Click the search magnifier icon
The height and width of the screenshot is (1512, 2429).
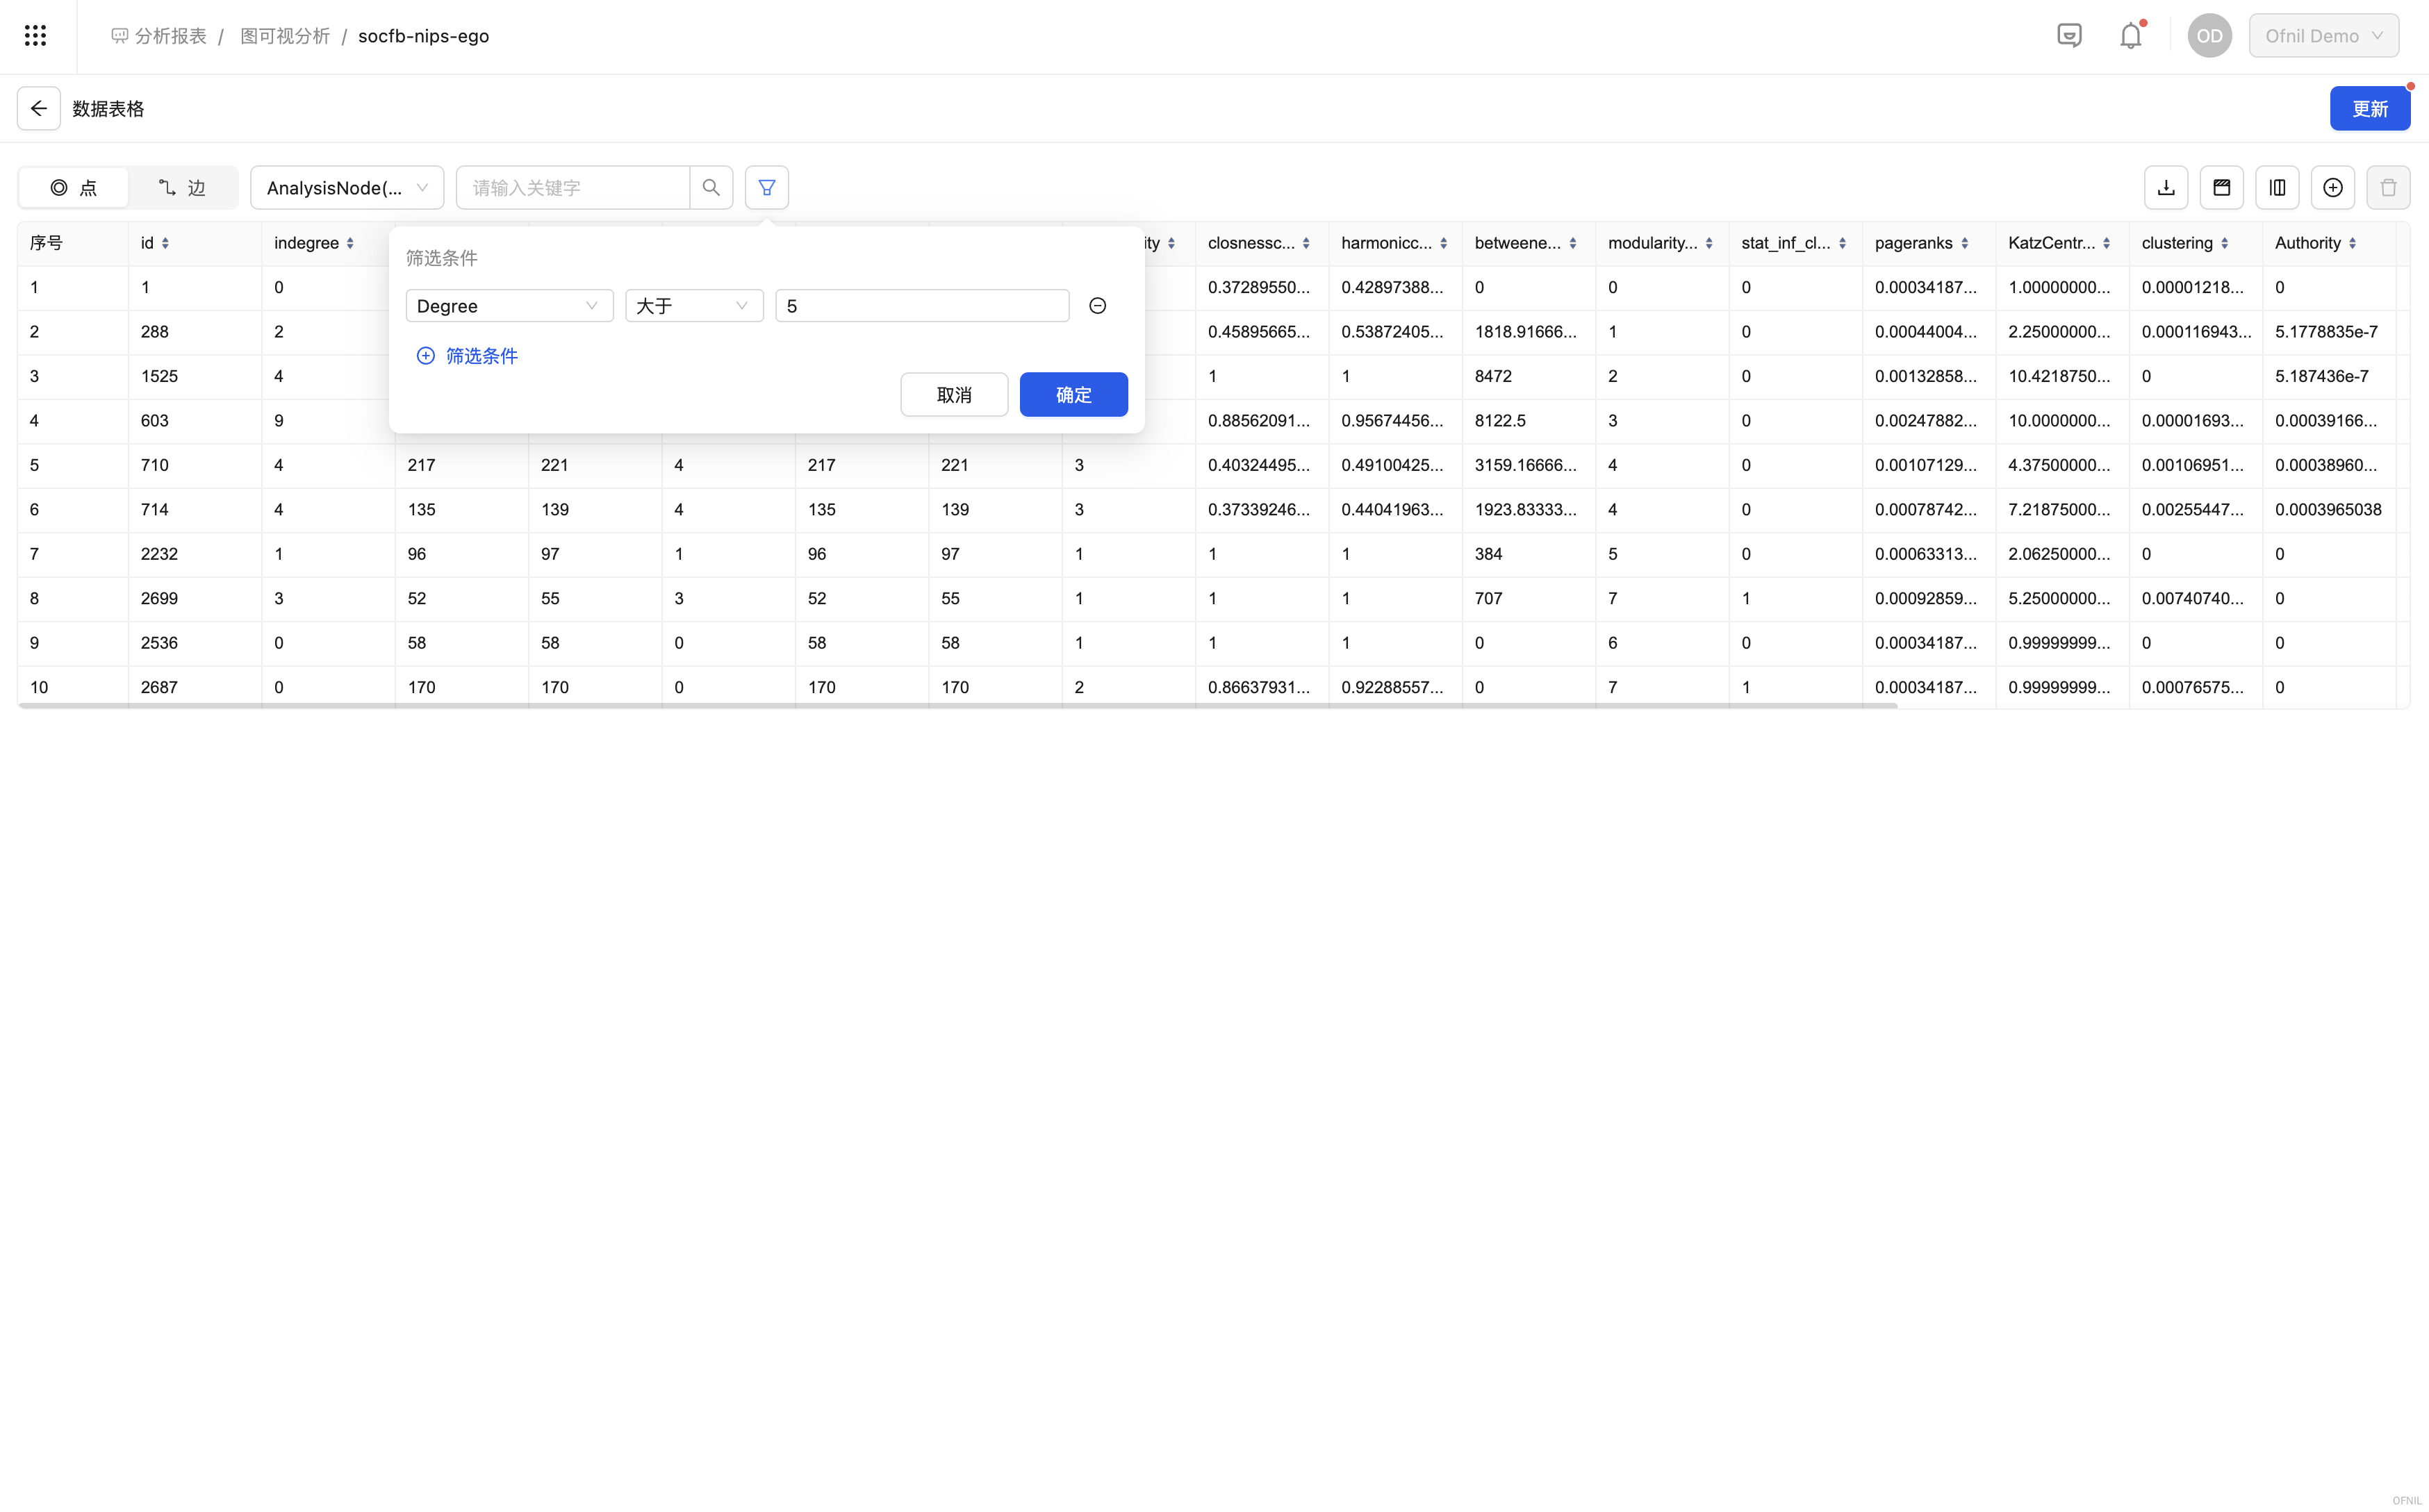[x=711, y=187]
